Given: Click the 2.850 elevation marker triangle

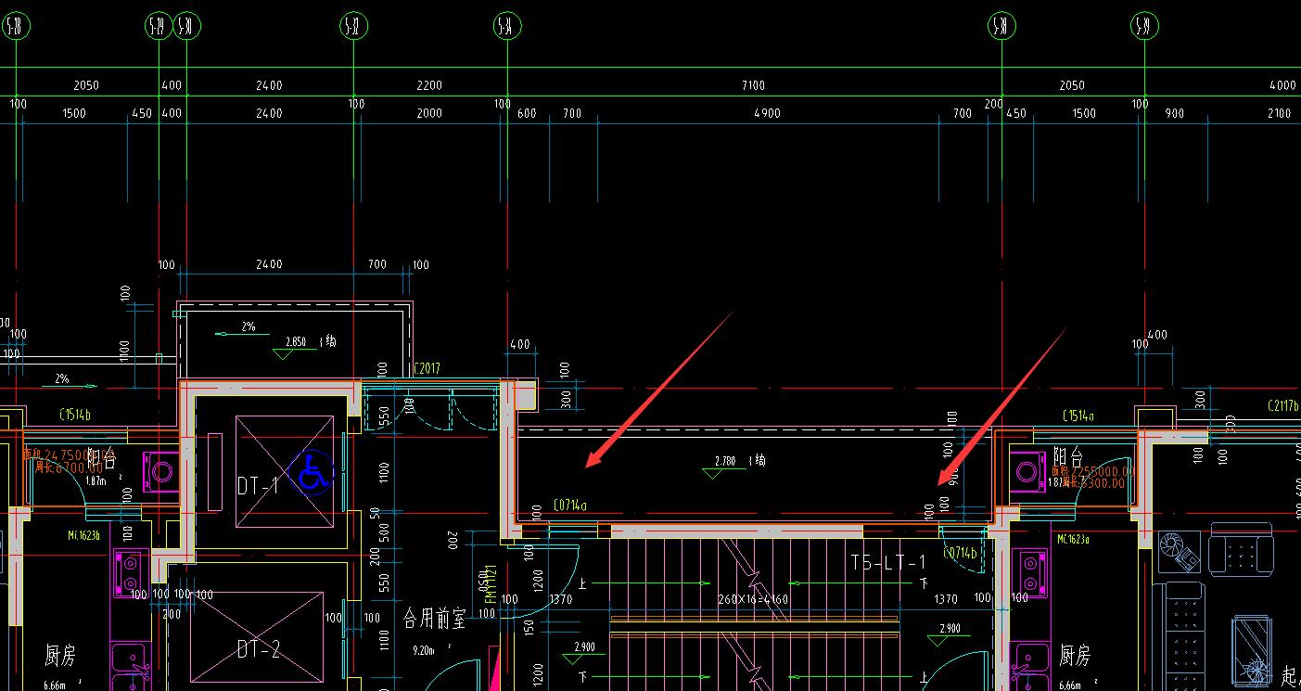Looking at the screenshot, I should coord(285,352).
